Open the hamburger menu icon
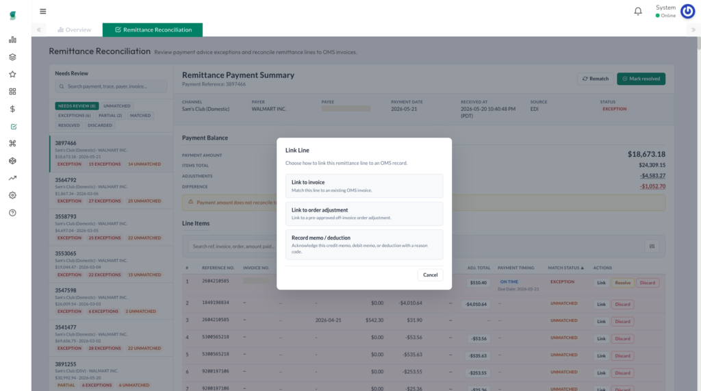701x391 pixels. (43, 11)
